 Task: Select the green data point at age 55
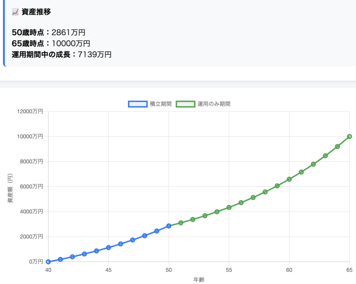[229, 207]
